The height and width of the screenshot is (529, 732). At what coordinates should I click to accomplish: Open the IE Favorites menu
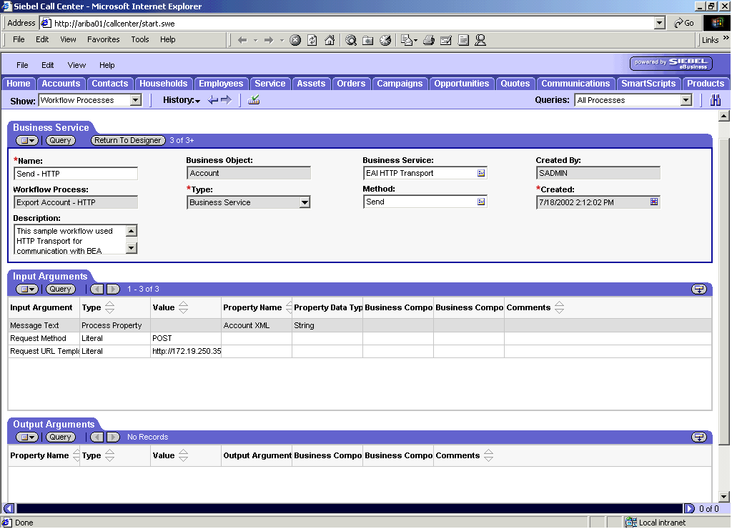pos(104,40)
